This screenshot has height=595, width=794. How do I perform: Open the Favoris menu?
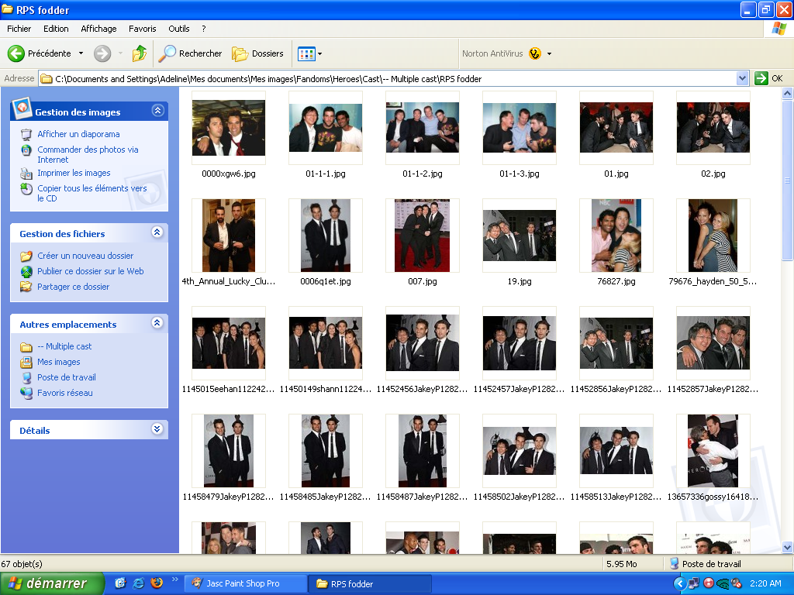tap(142, 29)
